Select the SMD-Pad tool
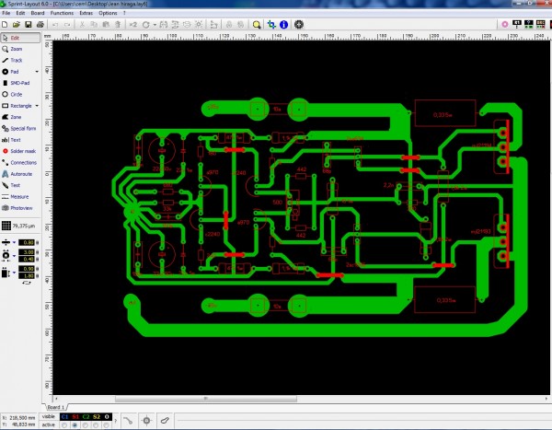The height and width of the screenshot is (430, 552). click(x=20, y=82)
